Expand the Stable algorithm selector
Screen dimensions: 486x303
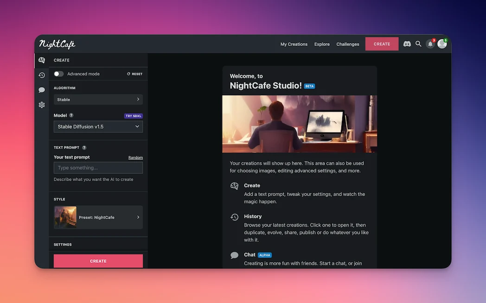click(98, 99)
